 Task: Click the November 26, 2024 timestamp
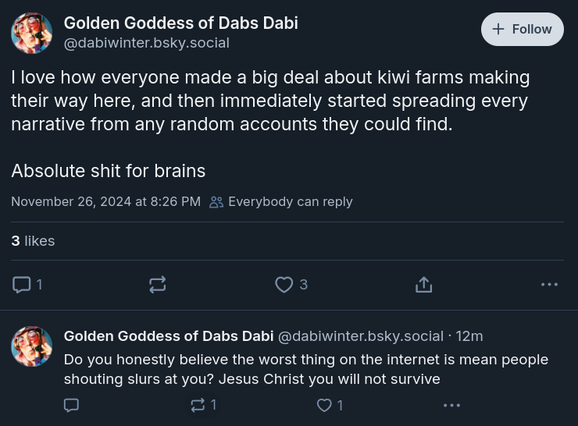(x=105, y=201)
